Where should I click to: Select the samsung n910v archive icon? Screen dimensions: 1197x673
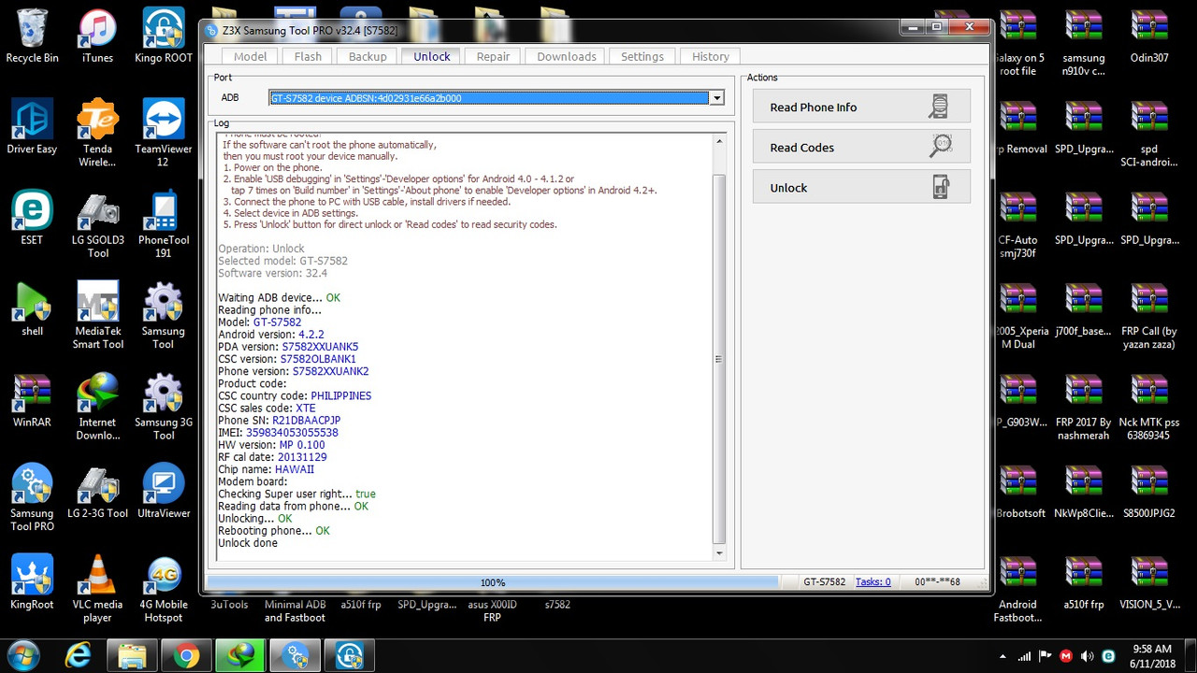tap(1084, 43)
